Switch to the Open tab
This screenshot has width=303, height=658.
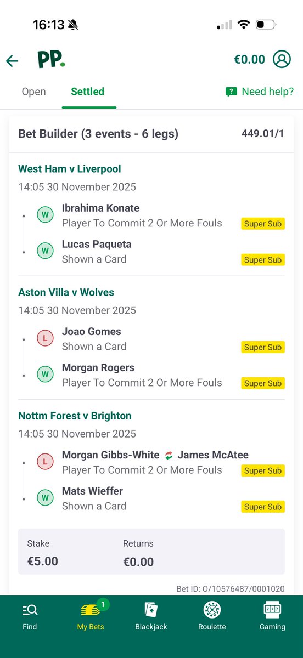click(33, 92)
